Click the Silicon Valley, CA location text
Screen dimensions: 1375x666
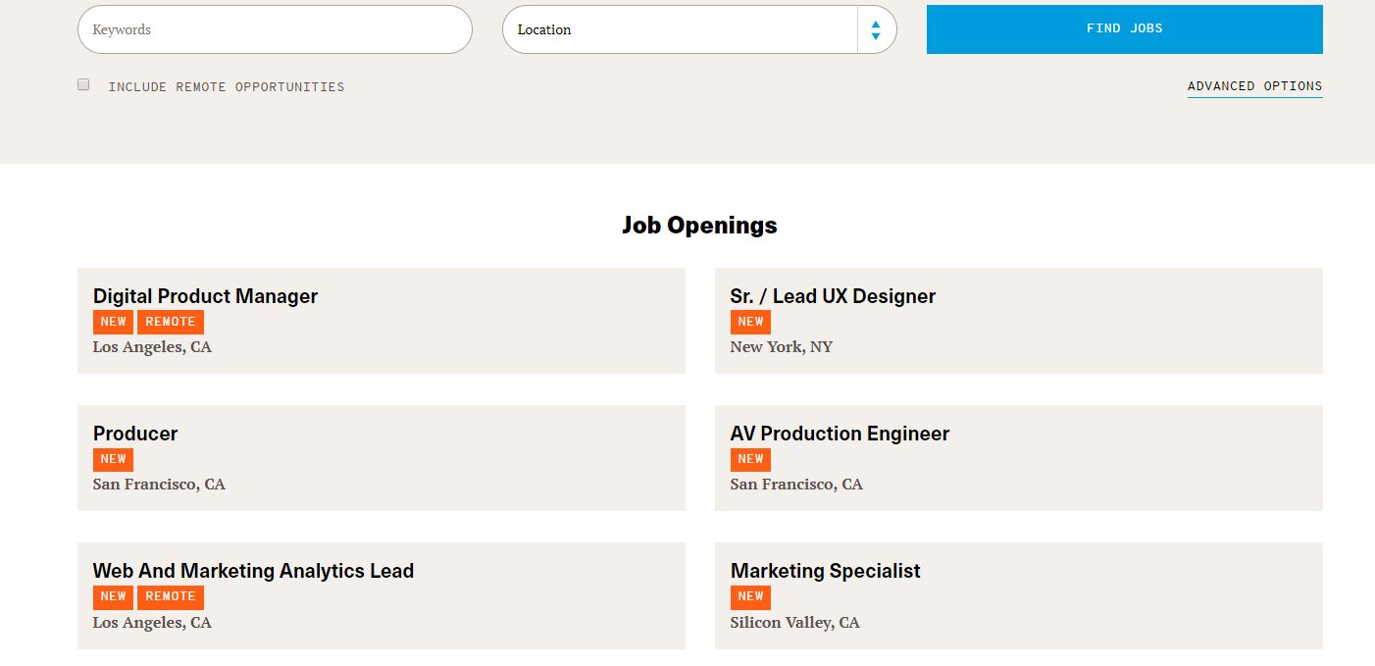[795, 623]
